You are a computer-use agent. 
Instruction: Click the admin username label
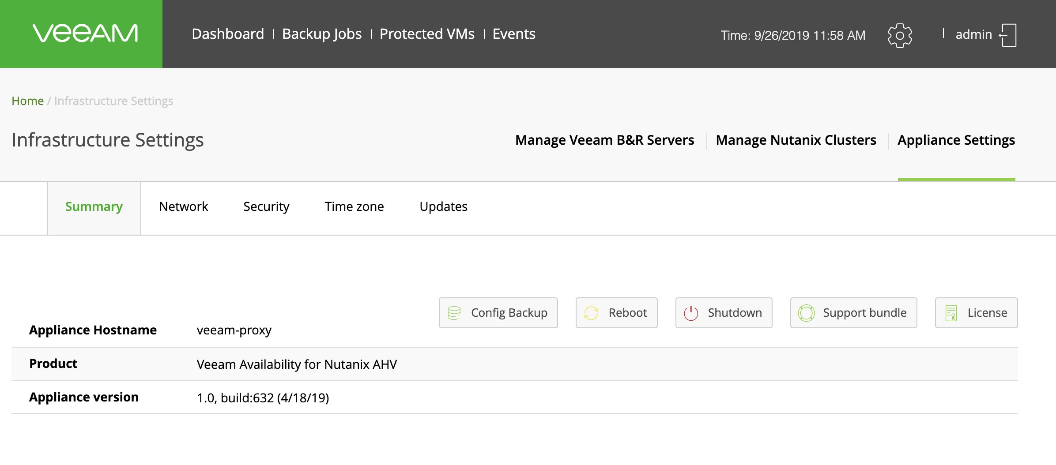point(973,34)
